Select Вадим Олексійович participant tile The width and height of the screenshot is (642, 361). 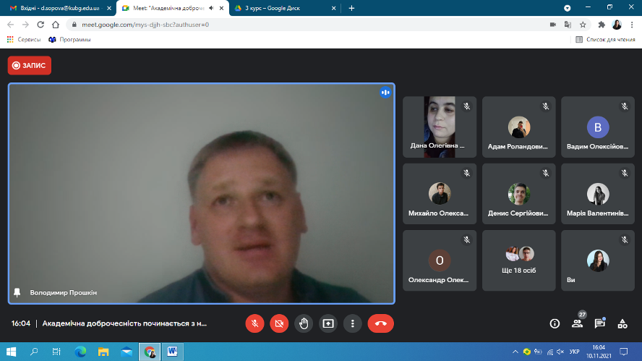pos(598,127)
